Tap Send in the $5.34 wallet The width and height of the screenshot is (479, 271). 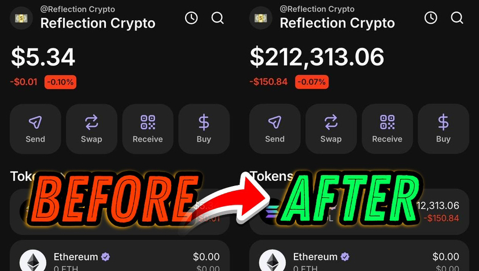pos(35,129)
